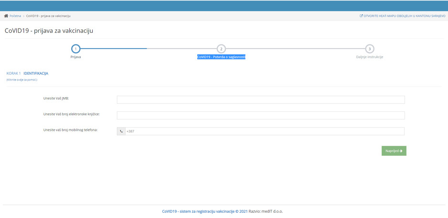
Task: Focus the +387 mobile phone number field
Action: tap(265, 131)
